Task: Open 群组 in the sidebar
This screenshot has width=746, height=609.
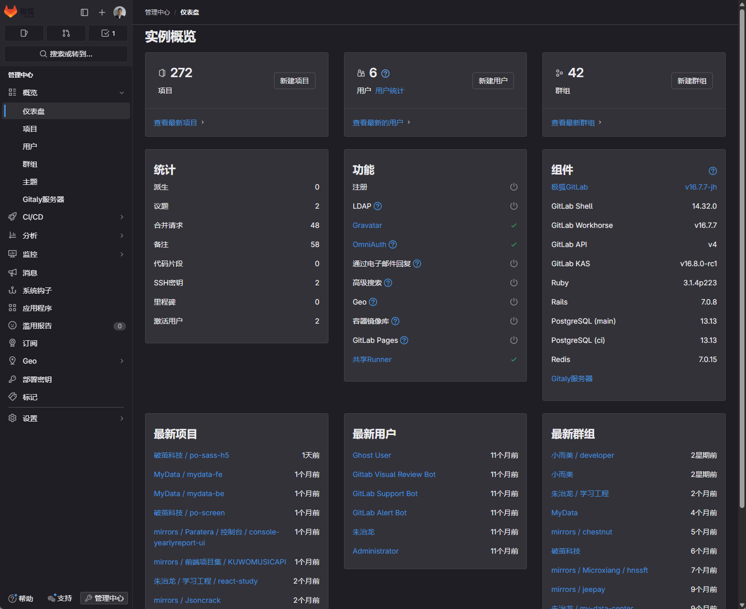Action: pos(66,164)
